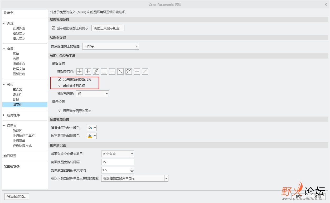Click the 视图工具提示配置... button

pyautogui.click(x=108, y=28)
